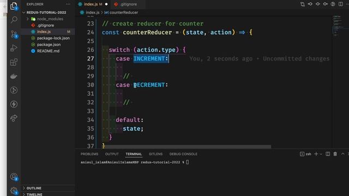Click line number 34 in the gutter
349x196 pixels.
[x=91, y=120]
